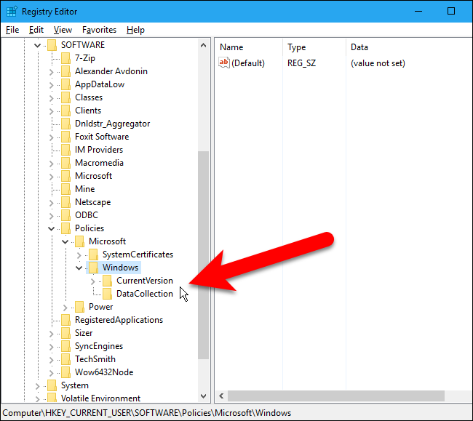Expand the Foxit Software key
The width and height of the screenshot is (473, 421).
click(x=51, y=137)
